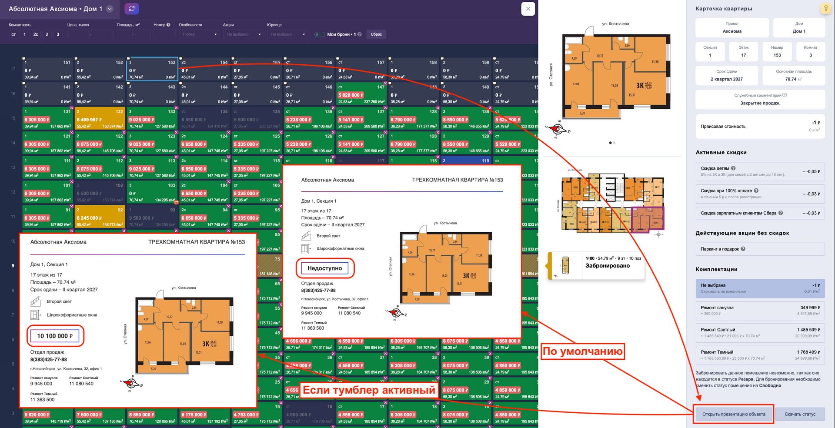
Task: Select the Ремонт Светлый package option
Action: click(760, 333)
